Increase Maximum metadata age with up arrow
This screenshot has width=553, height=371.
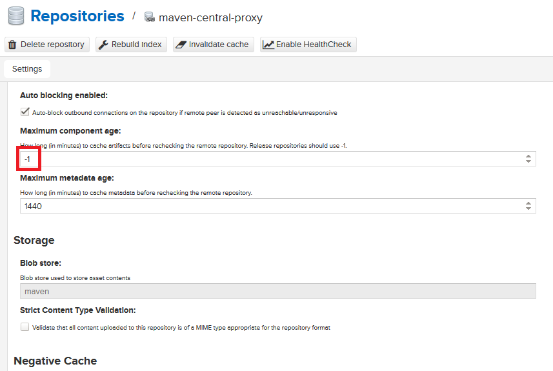point(528,203)
